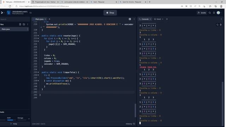Viewport: 226px width, 127px height.
Task: Create a new folder in Files pane
Action: (x=24, y=24)
